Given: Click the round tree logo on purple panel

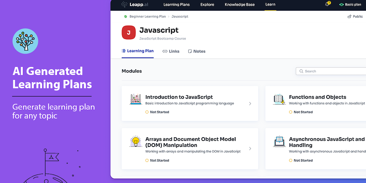Looking at the screenshot, I should pyautogui.click(x=25, y=41).
